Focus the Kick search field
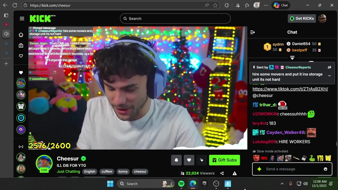Image resolution: width=338 pixels, height=190 pixels. (175, 18)
